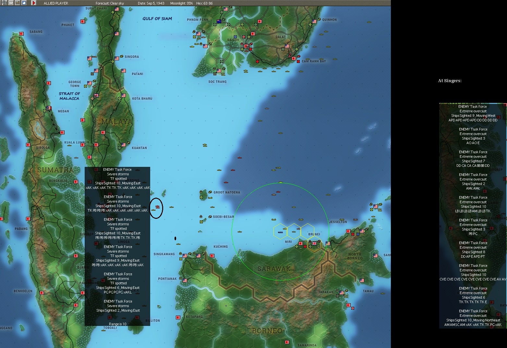
Task: Click the "Range is 10" line in the tooltip
Action: pyautogui.click(x=118, y=324)
